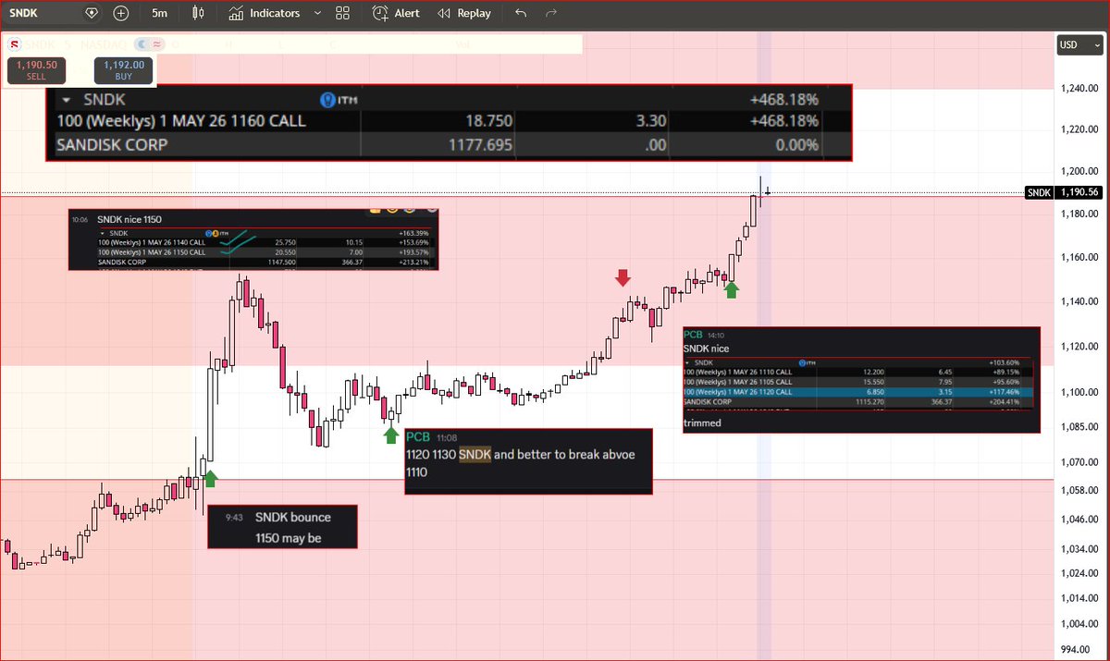This screenshot has height=661, width=1110.
Task: Start bar Replay mode
Action: pos(464,13)
